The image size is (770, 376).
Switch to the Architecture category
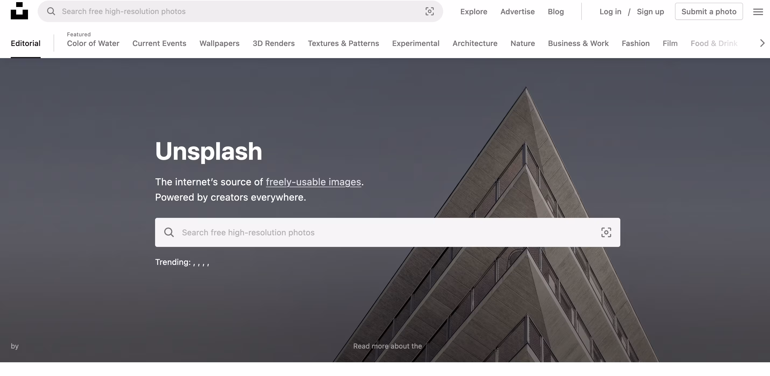tap(475, 43)
